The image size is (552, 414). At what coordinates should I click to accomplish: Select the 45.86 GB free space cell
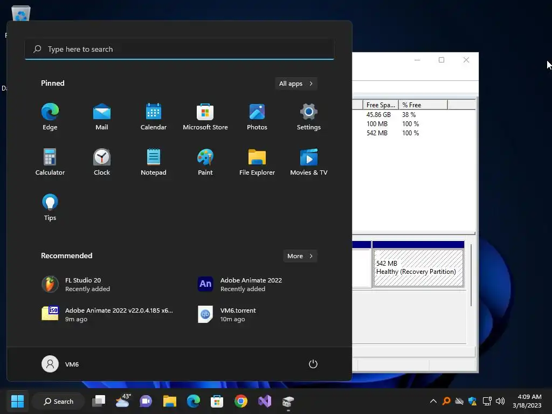coord(378,115)
